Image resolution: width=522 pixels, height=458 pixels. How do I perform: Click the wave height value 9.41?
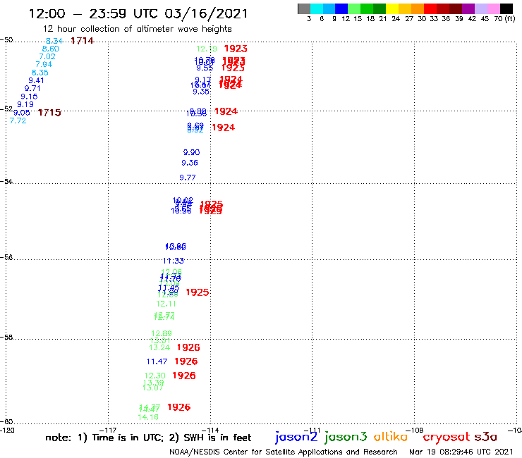[36, 80]
